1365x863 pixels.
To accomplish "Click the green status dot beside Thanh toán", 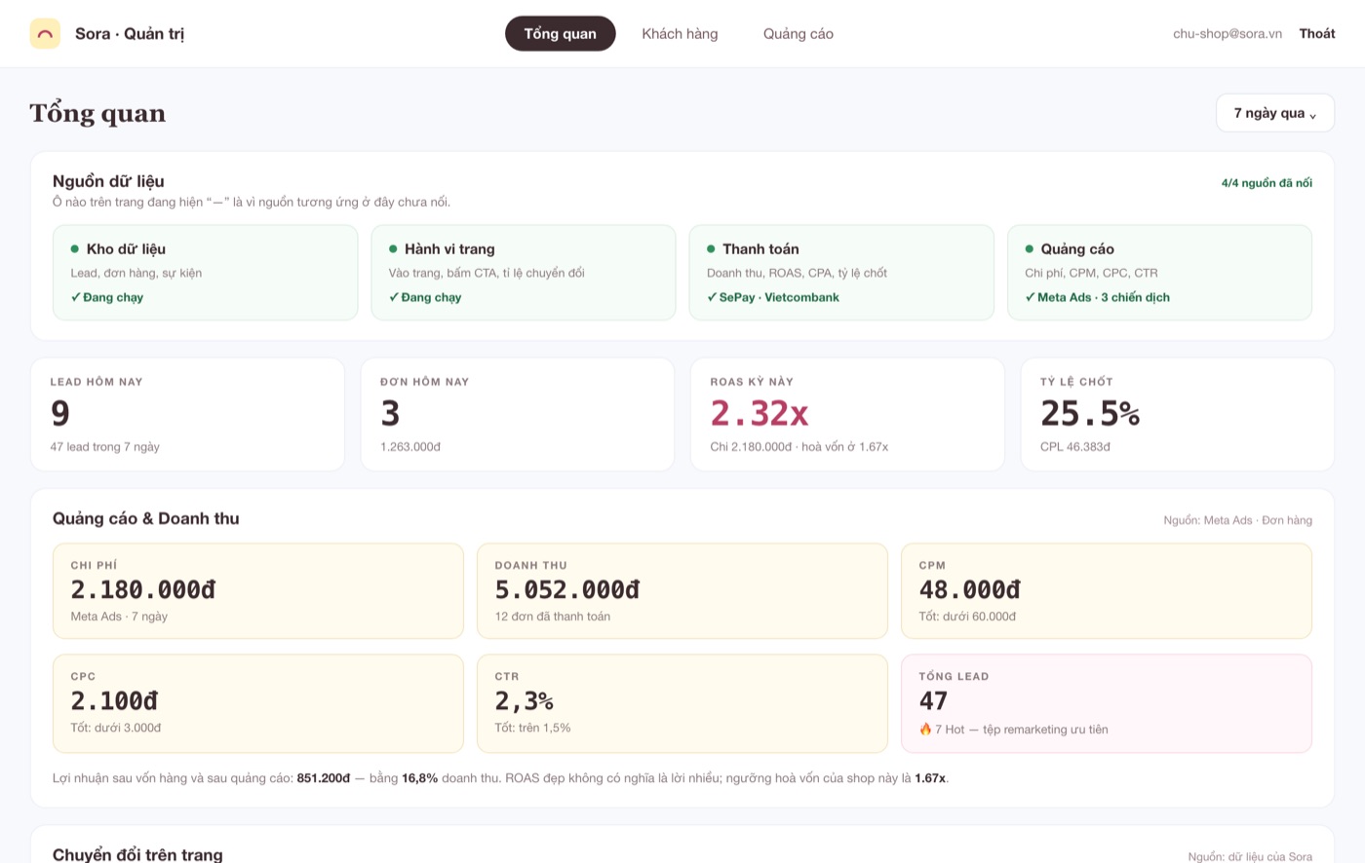I will tap(711, 249).
